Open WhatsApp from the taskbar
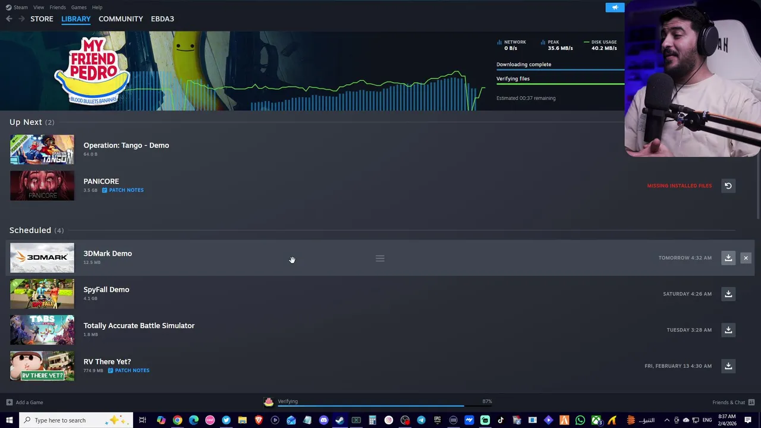The width and height of the screenshot is (761, 428). [x=580, y=420]
